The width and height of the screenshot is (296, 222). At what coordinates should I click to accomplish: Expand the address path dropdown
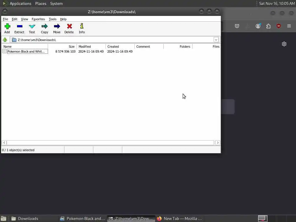point(216,40)
